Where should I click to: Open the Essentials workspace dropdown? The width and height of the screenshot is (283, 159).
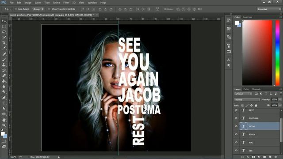(x=269, y=9)
